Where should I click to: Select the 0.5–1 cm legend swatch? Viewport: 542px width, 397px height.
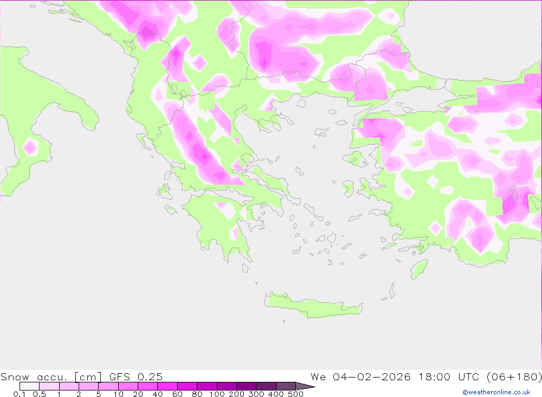click(49, 386)
